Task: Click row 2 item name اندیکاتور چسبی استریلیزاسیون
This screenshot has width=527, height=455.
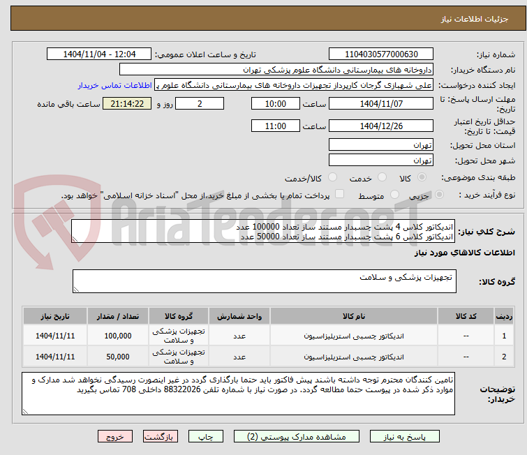Action: point(354,357)
